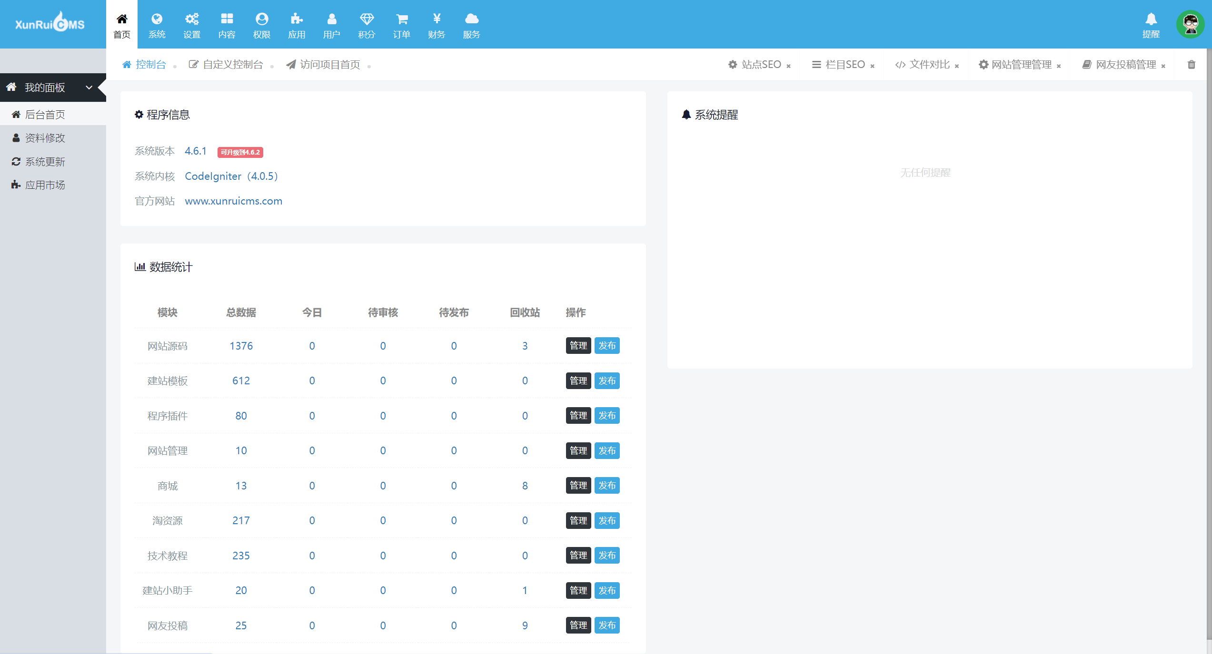Switch to the 栏目SEO tab

pos(839,65)
